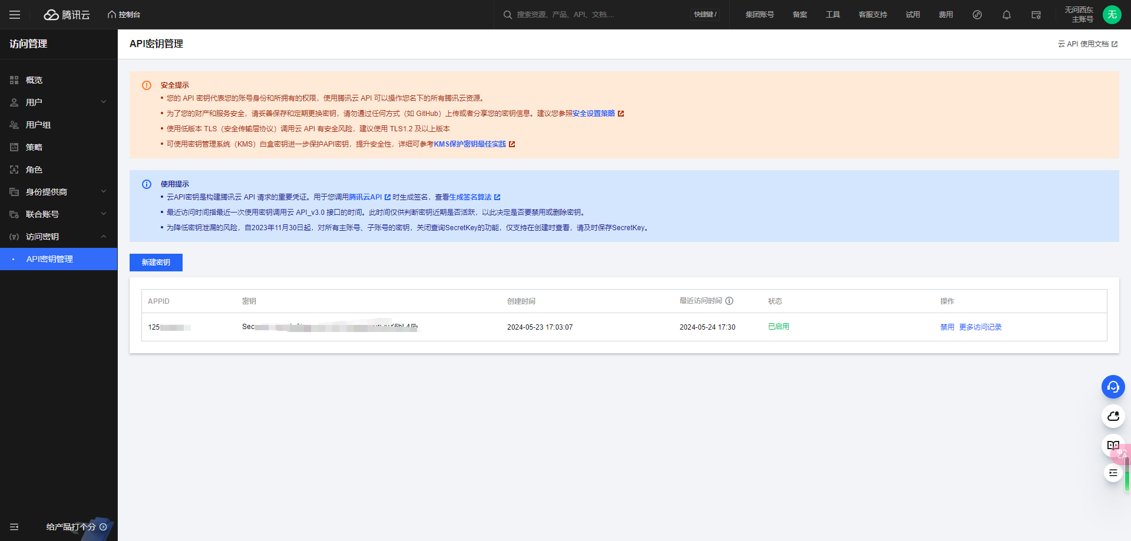Click the masked secret key cell
Screen dimensions: 1131x541
(330, 327)
